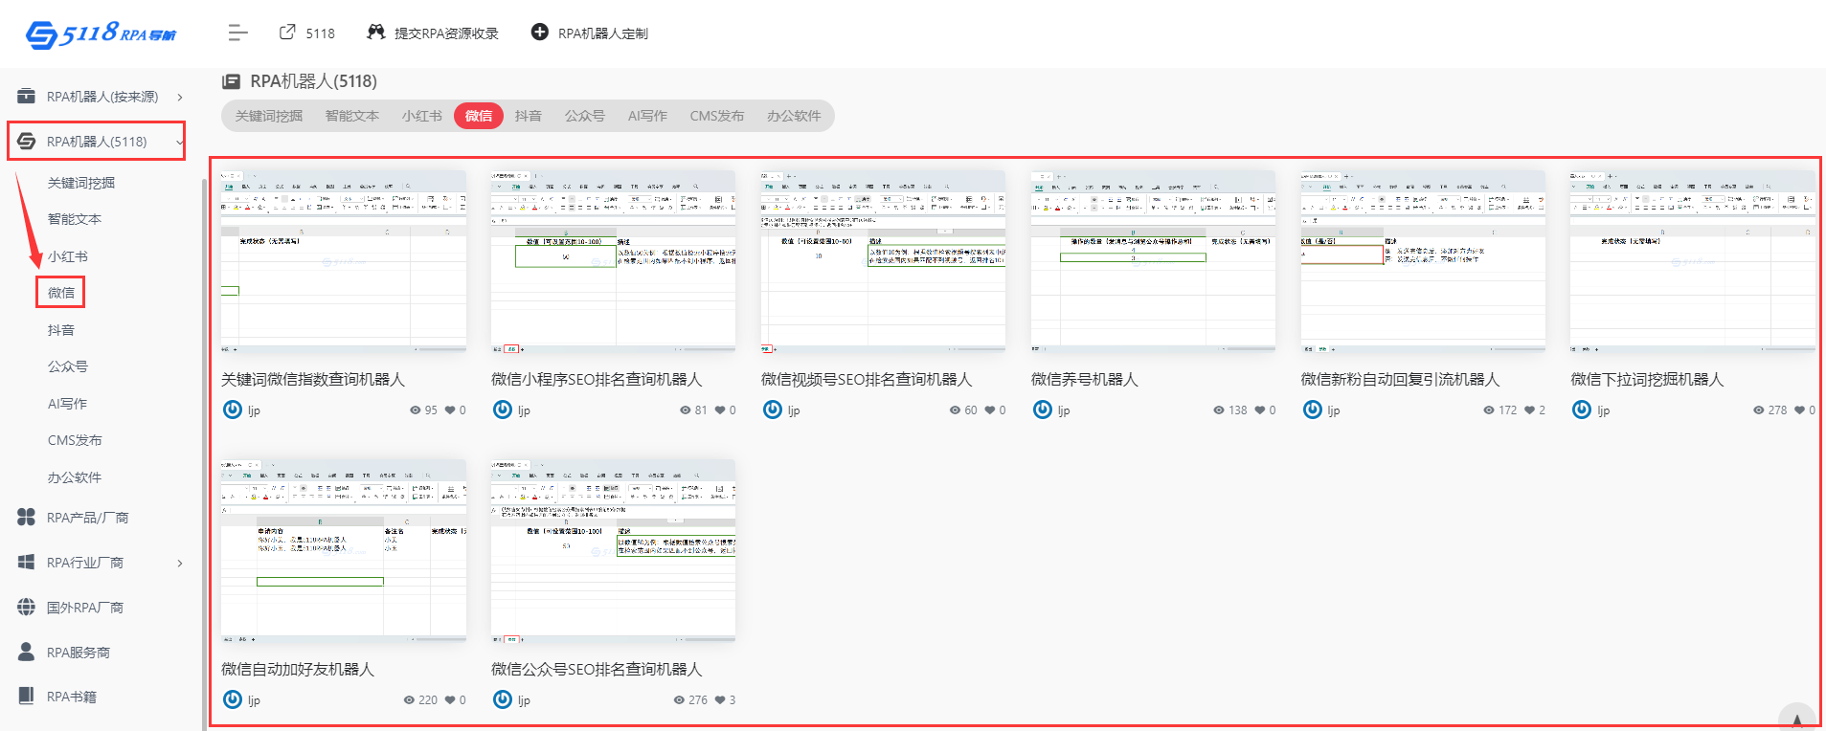Like 微信新粉自动回复引流机器人 with heart icon
Image resolution: width=1826 pixels, height=731 pixels.
1530,410
